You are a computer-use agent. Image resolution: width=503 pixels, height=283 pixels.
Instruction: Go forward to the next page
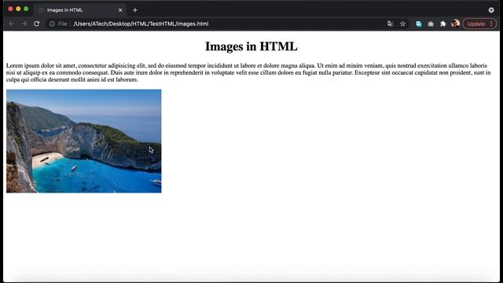click(x=24, y=24)
